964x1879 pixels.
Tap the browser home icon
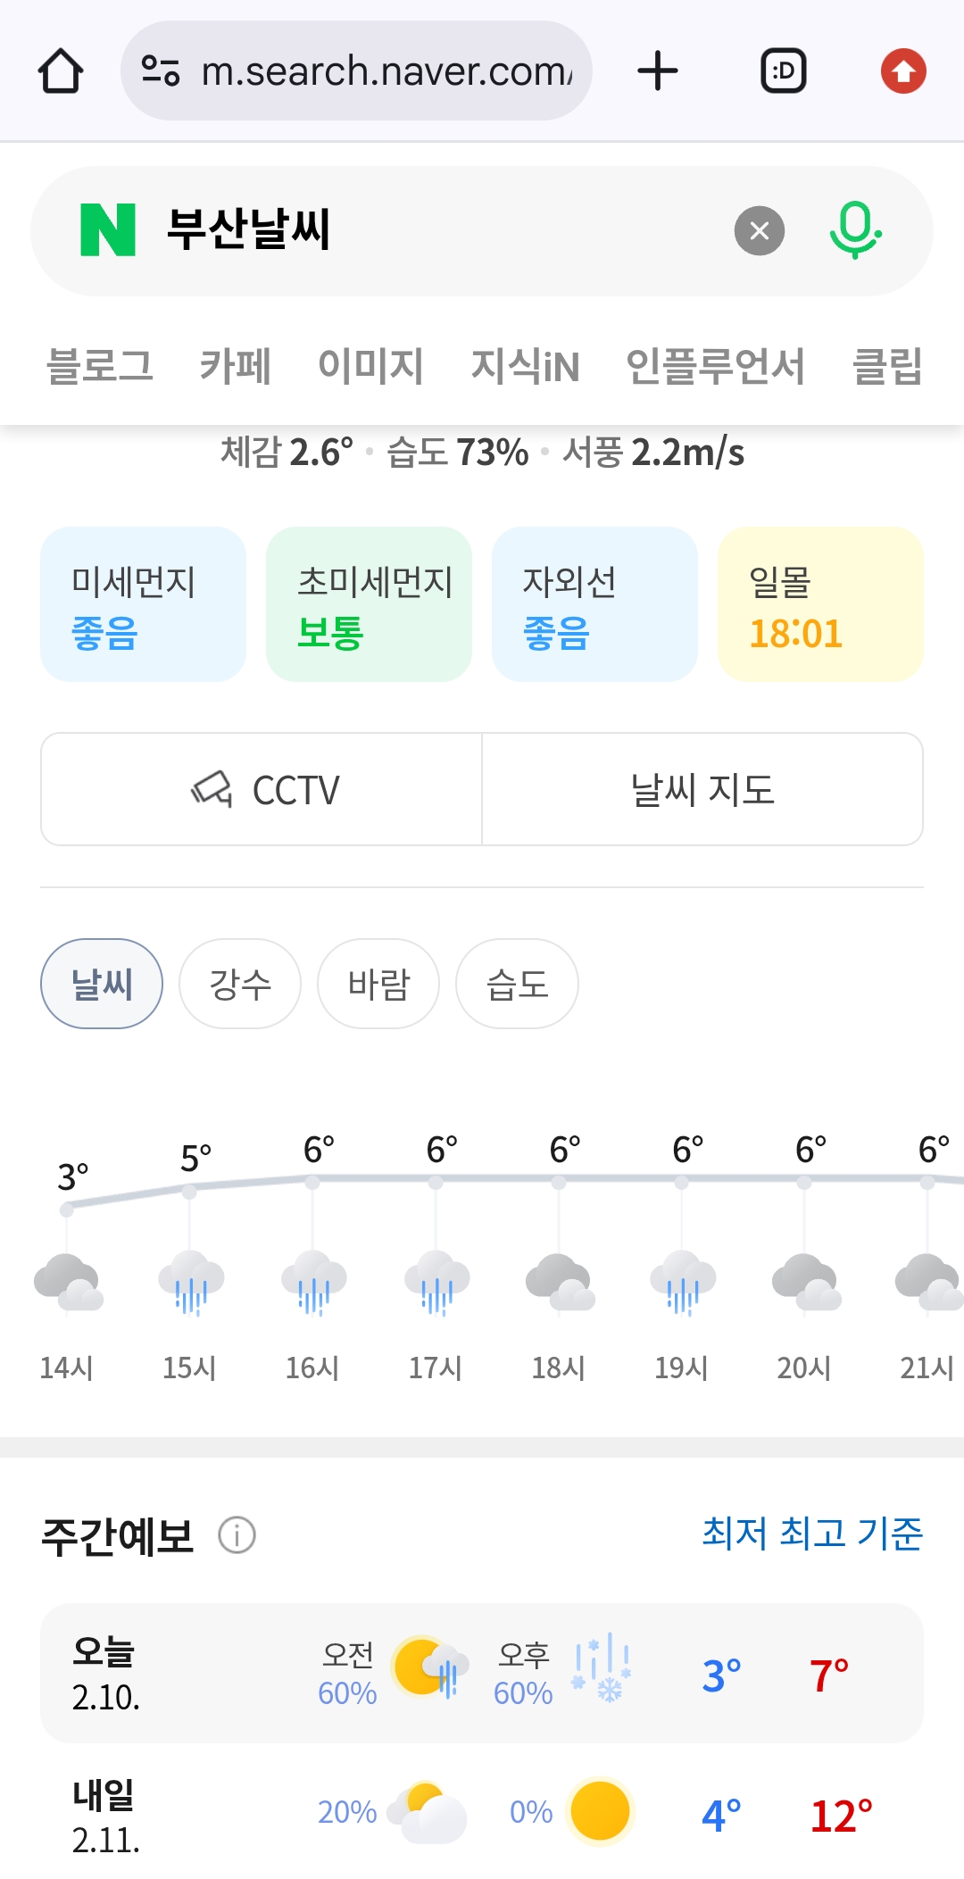61,71
